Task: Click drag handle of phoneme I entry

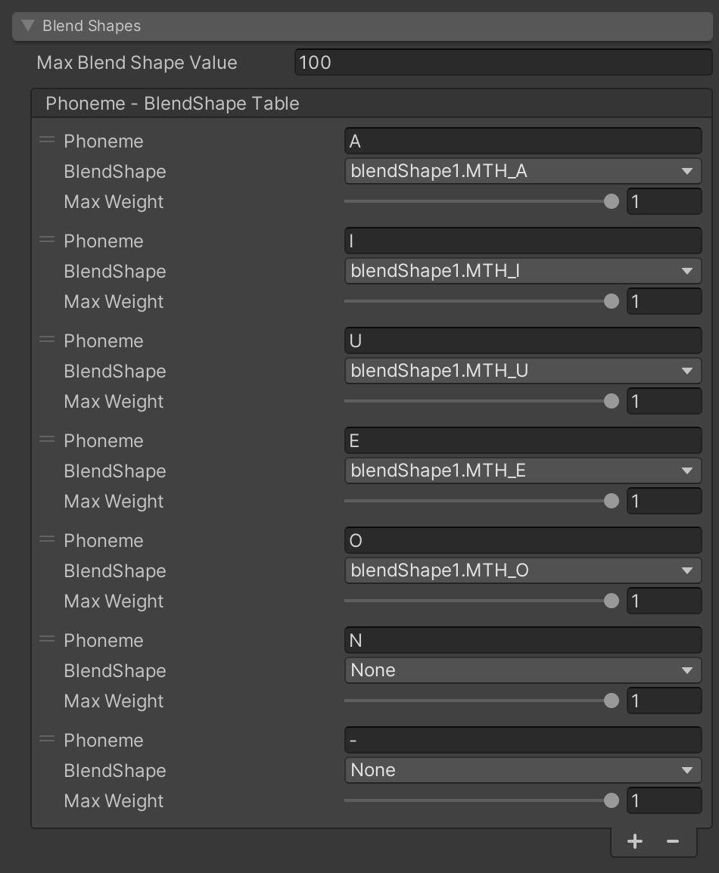Action: (47, 241)
